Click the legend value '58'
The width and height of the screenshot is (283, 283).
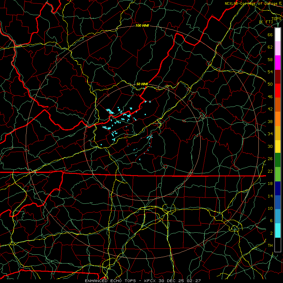point(270,59)
